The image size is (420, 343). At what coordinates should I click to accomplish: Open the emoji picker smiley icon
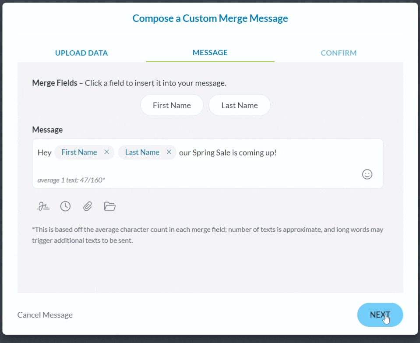click(367, 174)
